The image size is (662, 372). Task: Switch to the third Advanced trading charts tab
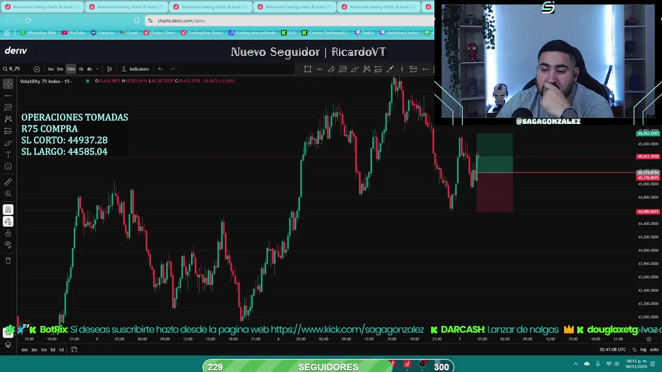[211, 7]
